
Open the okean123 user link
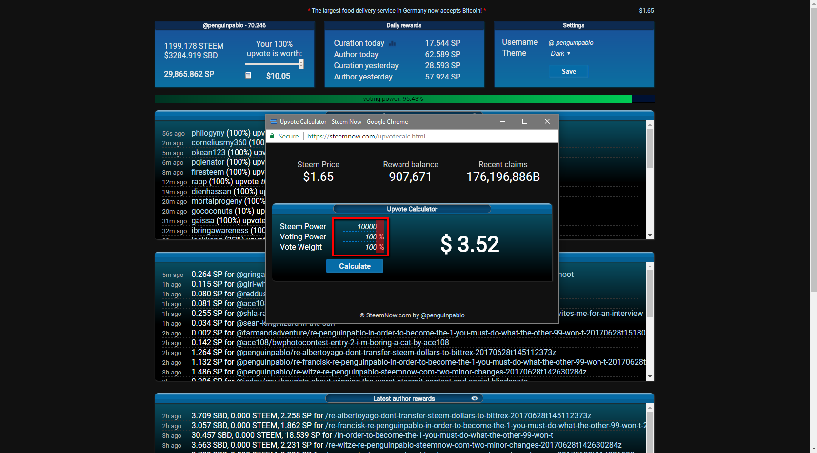[x=208, y=152]
